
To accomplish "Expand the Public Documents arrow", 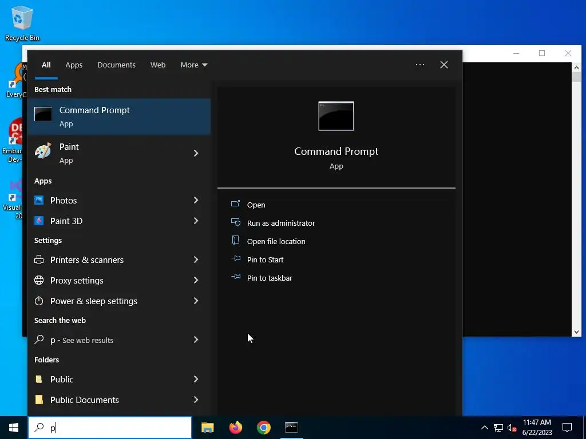I will (196, 400).
